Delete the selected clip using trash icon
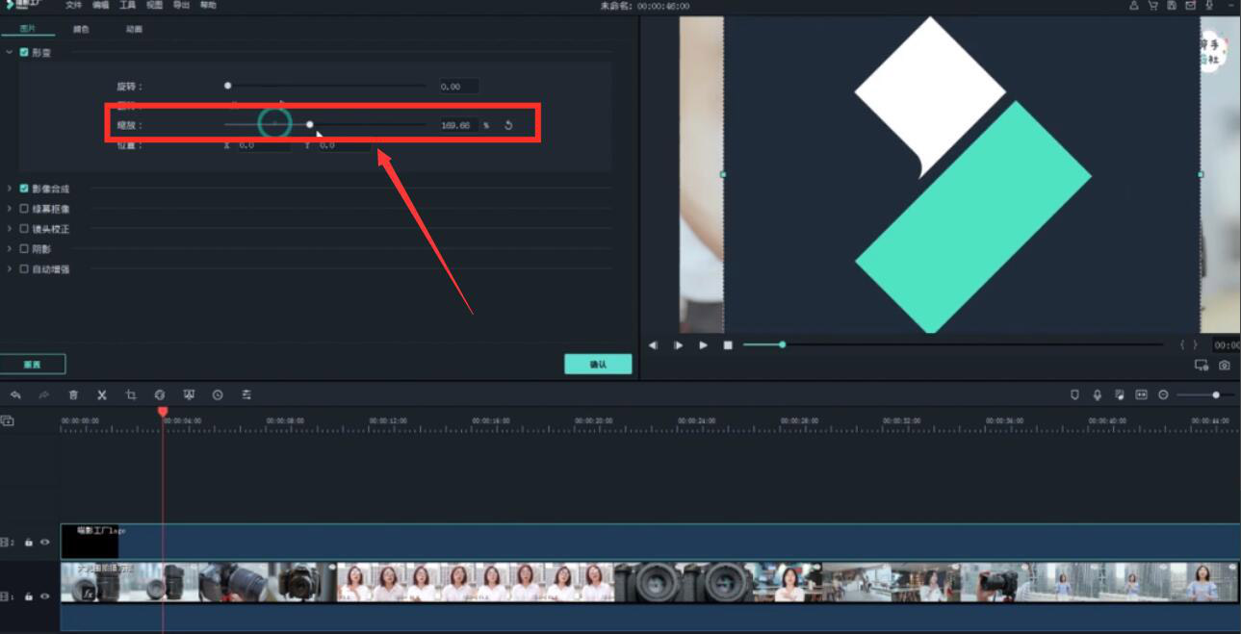This screenshot has width=1241, height=634. [x=73, y=395]
